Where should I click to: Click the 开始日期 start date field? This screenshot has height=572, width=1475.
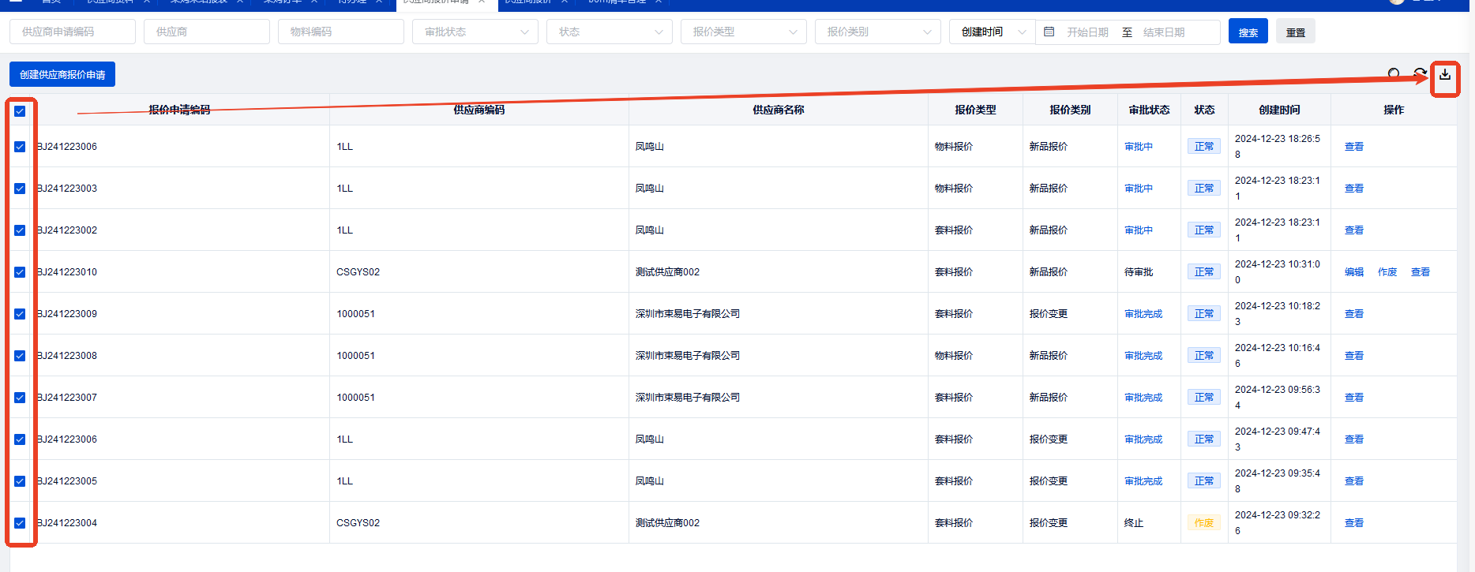1087,32
